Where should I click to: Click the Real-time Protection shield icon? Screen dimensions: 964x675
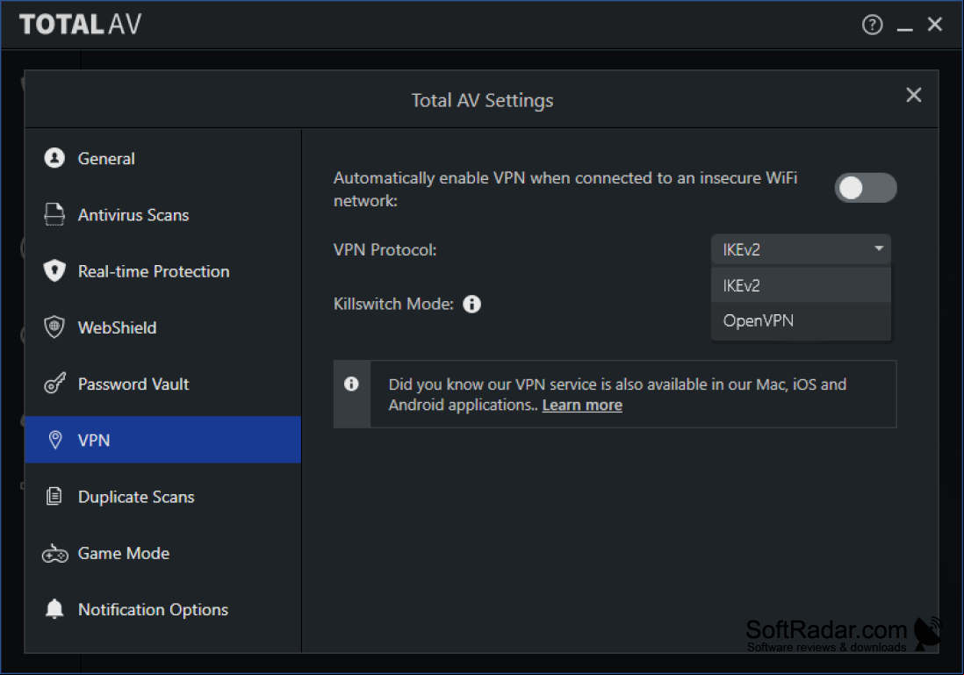coord(54,271)
